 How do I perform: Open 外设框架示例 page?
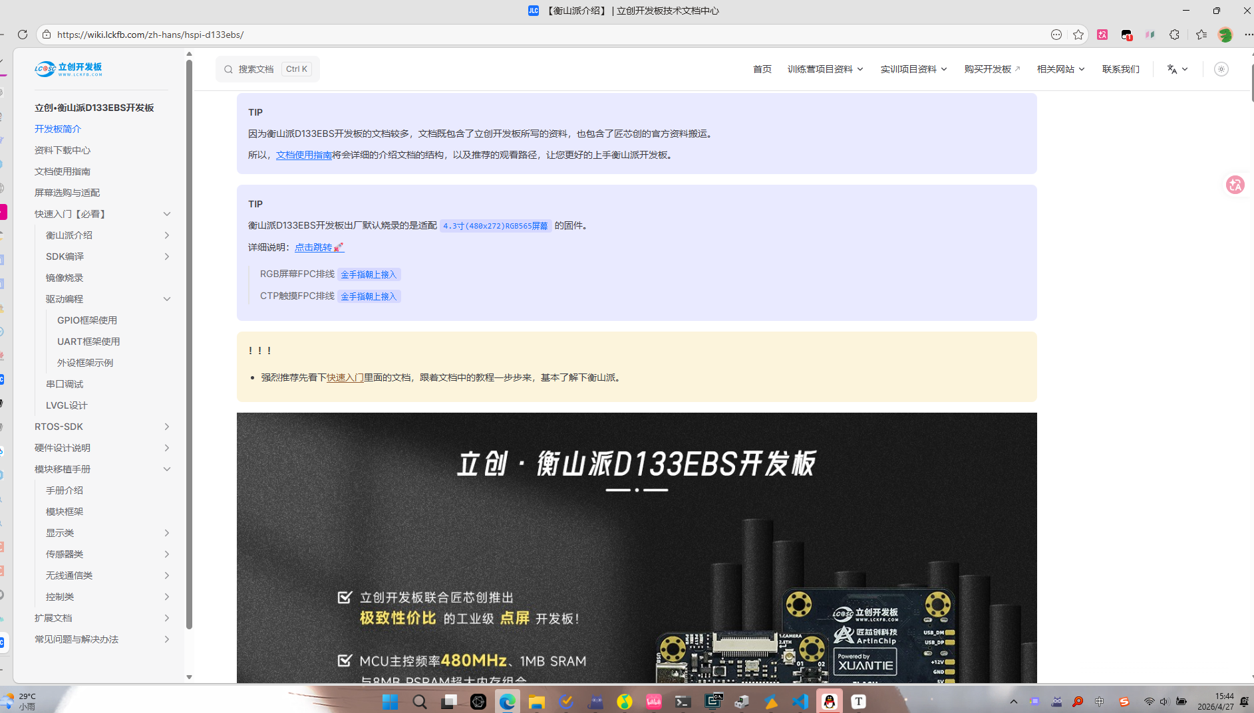pos(85,363)
